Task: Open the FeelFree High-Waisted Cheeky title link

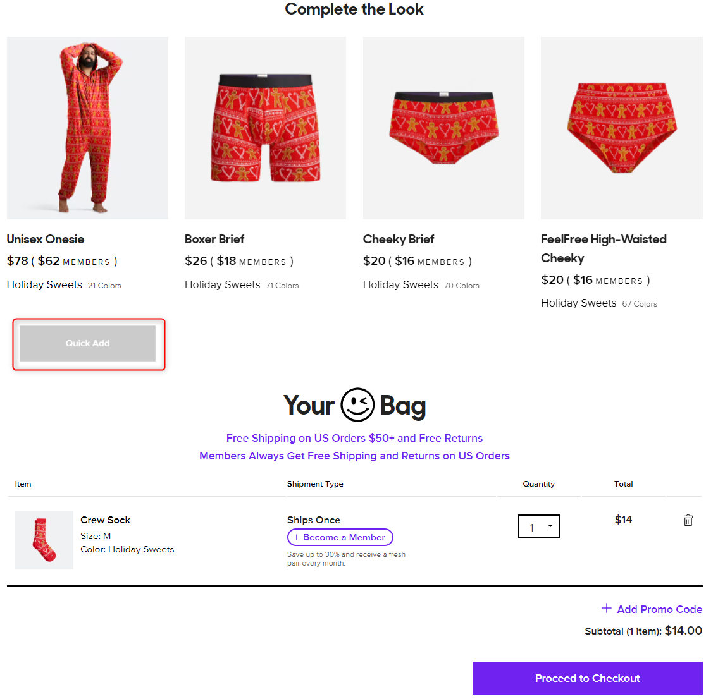Action: click(604, 249)
